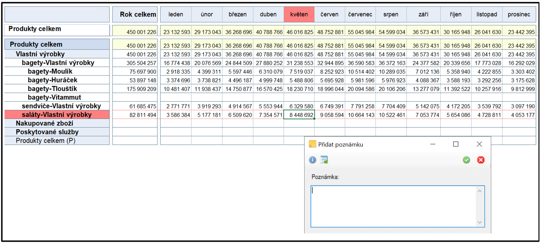Select the highlighted saláty-Vlastní výrobky row
The height and width of the screenshot is (243, 541).
pos(57,115)
